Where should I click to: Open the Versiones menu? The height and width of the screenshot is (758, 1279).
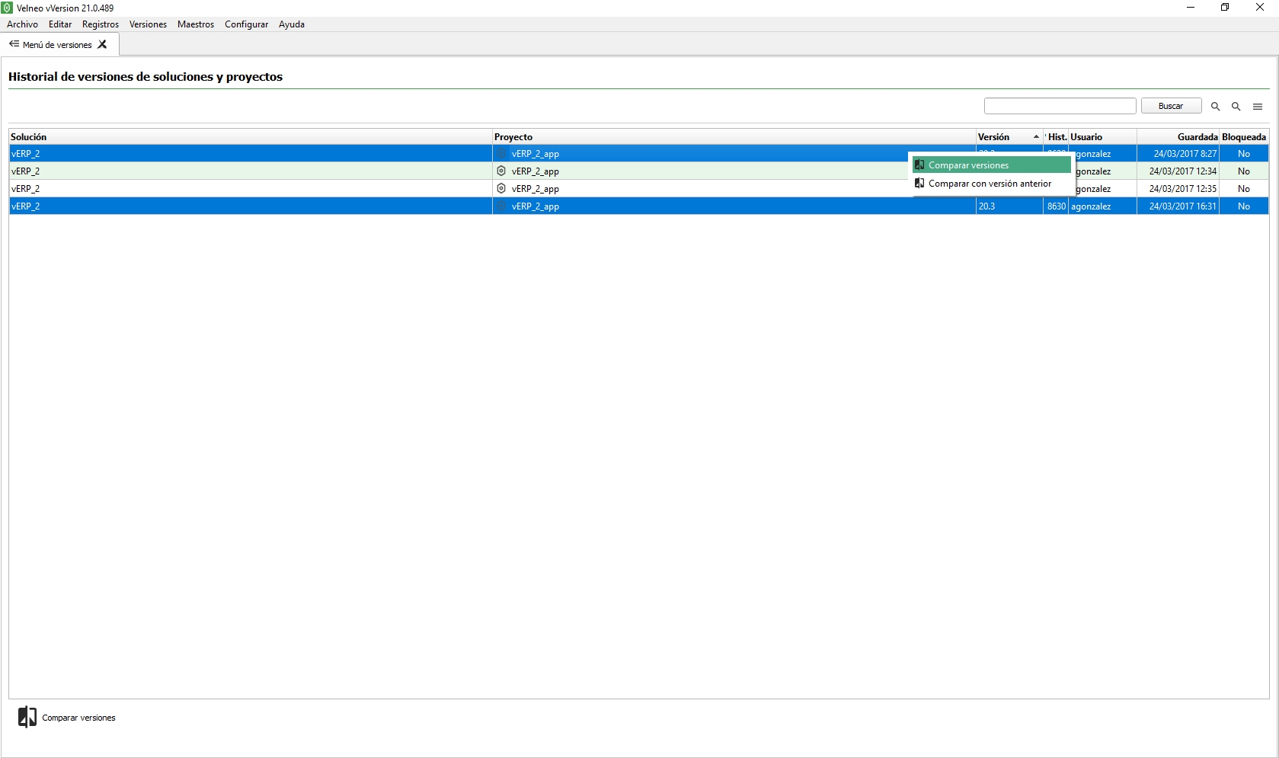pos(148,24)
